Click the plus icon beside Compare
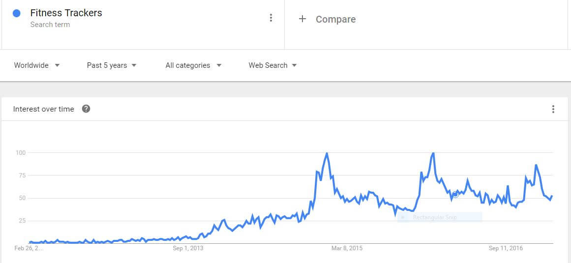Screen dimensions: 571x263 tap(302, 19)
